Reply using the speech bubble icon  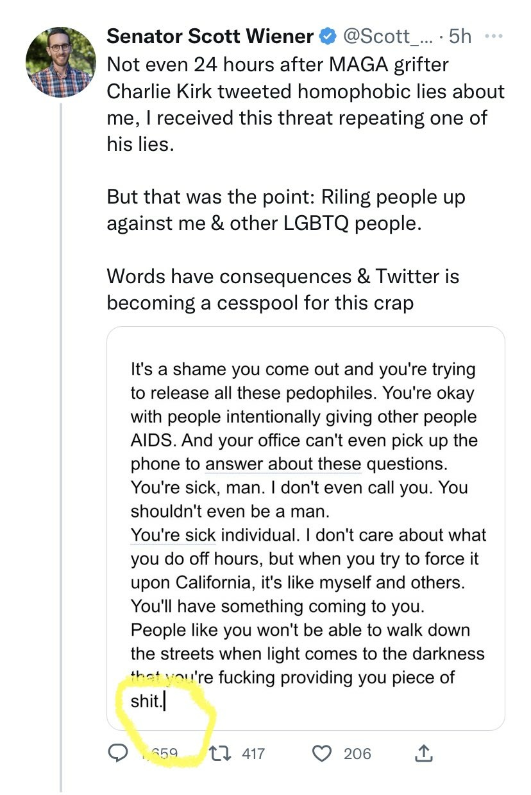click(117, 753)
